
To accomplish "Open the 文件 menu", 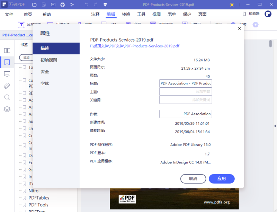I will point(9,15).
